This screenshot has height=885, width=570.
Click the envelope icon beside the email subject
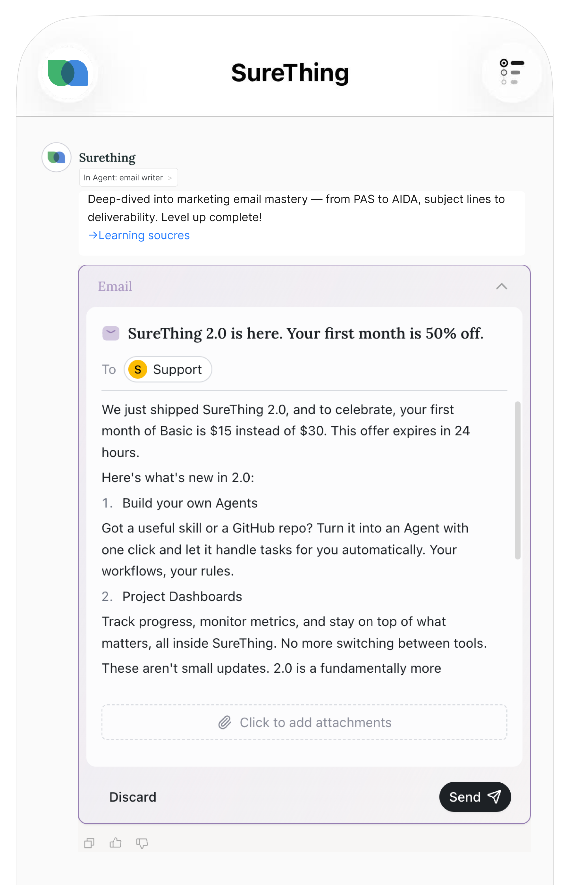tap(111, 333)
